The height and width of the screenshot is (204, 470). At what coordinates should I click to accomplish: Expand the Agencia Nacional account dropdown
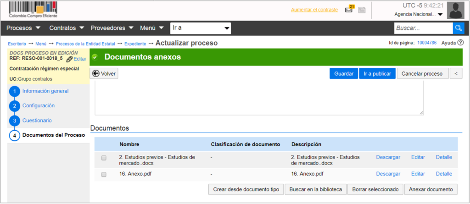(418, 14)
